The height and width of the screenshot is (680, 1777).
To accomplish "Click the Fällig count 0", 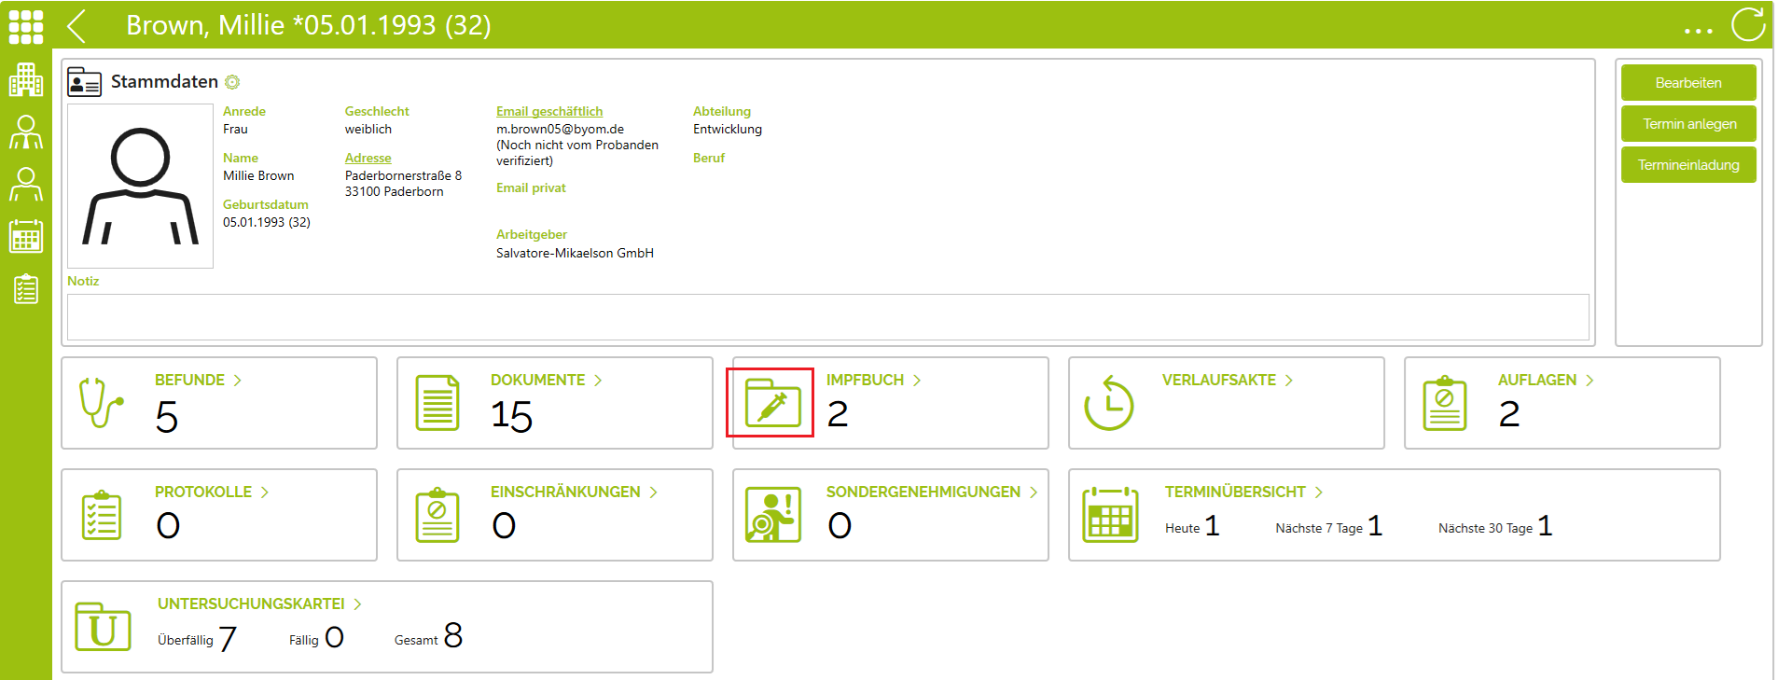I will coord(335,637).
